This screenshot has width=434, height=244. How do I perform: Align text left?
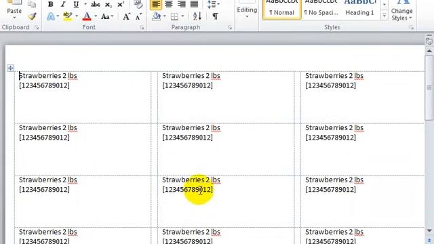[156, 4]
